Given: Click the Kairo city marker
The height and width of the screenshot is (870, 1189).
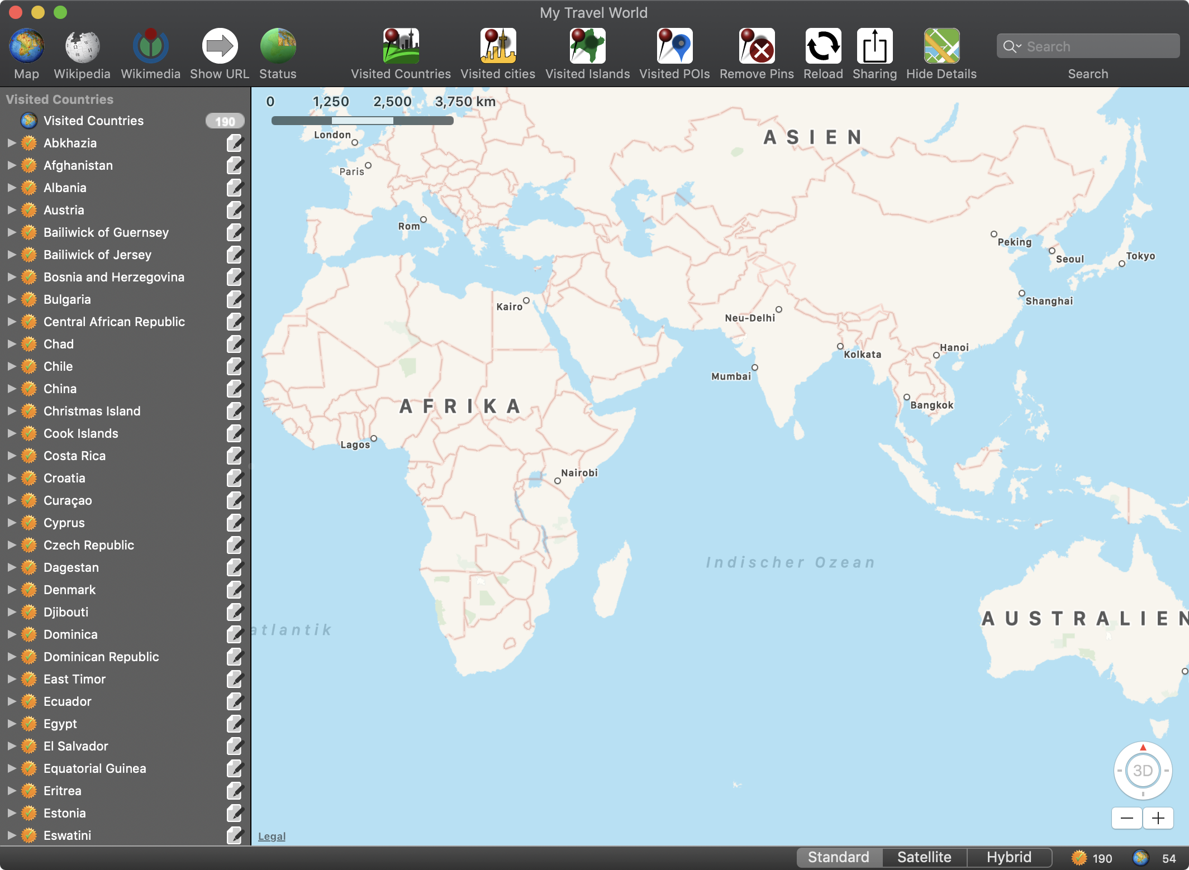Looking at the screenshot, I should [x=526, y=300].
